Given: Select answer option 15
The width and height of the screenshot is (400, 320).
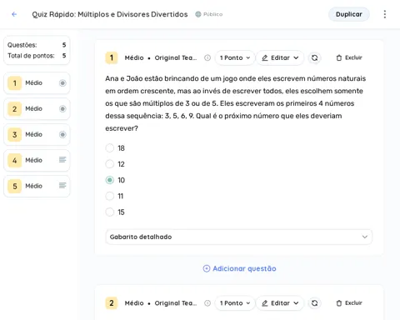Looking at the screenshot, I should click(x=110, y=212).
